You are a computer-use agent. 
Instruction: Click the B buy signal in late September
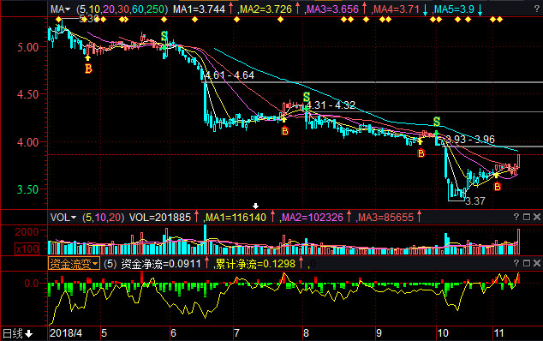click(421, 153)
